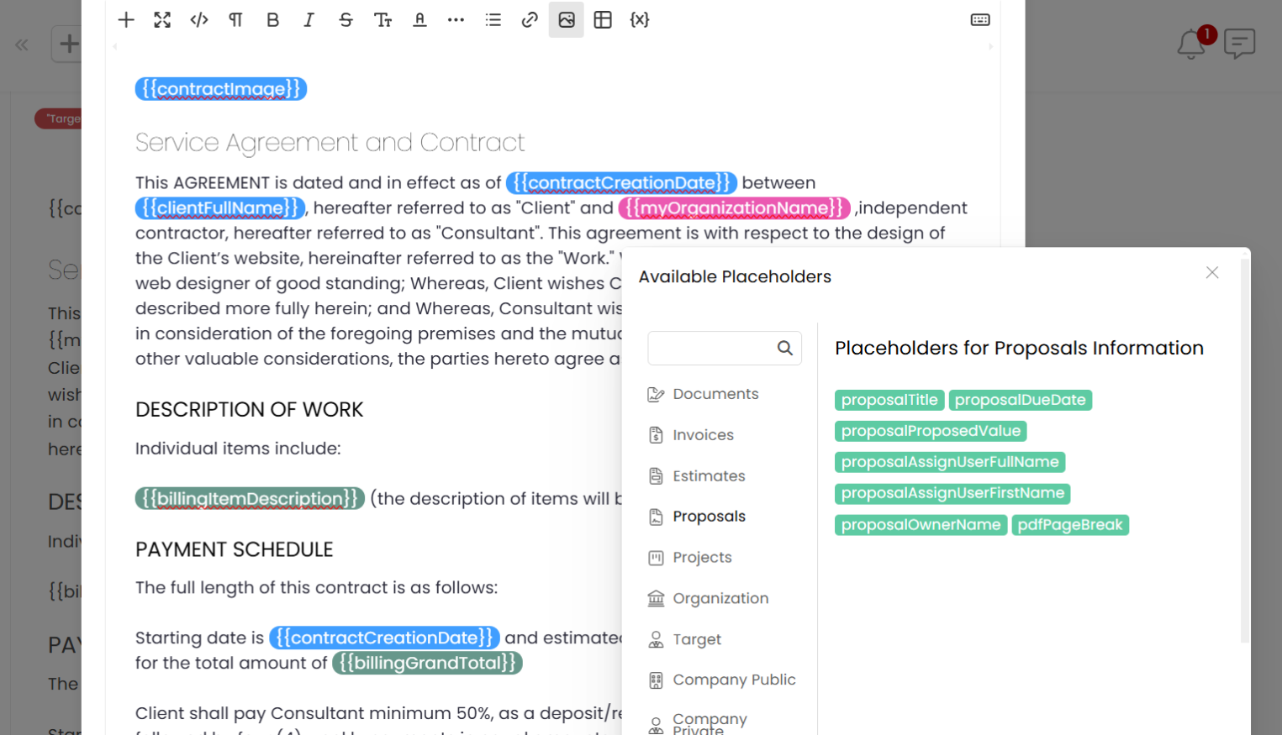Click the placeholder search input field
This screenshot has width=1282, height=735.
pos(711,348)
